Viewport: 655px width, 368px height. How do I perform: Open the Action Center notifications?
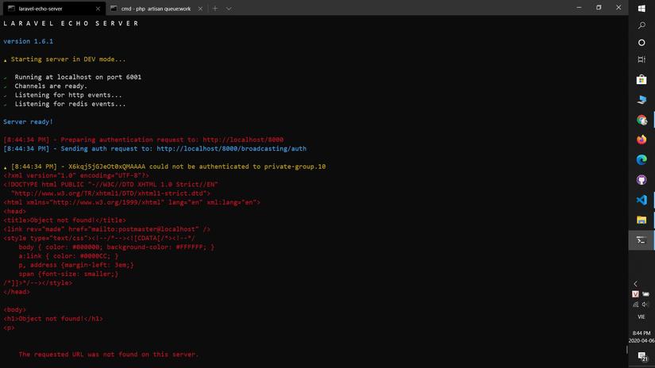pos(642,356)
